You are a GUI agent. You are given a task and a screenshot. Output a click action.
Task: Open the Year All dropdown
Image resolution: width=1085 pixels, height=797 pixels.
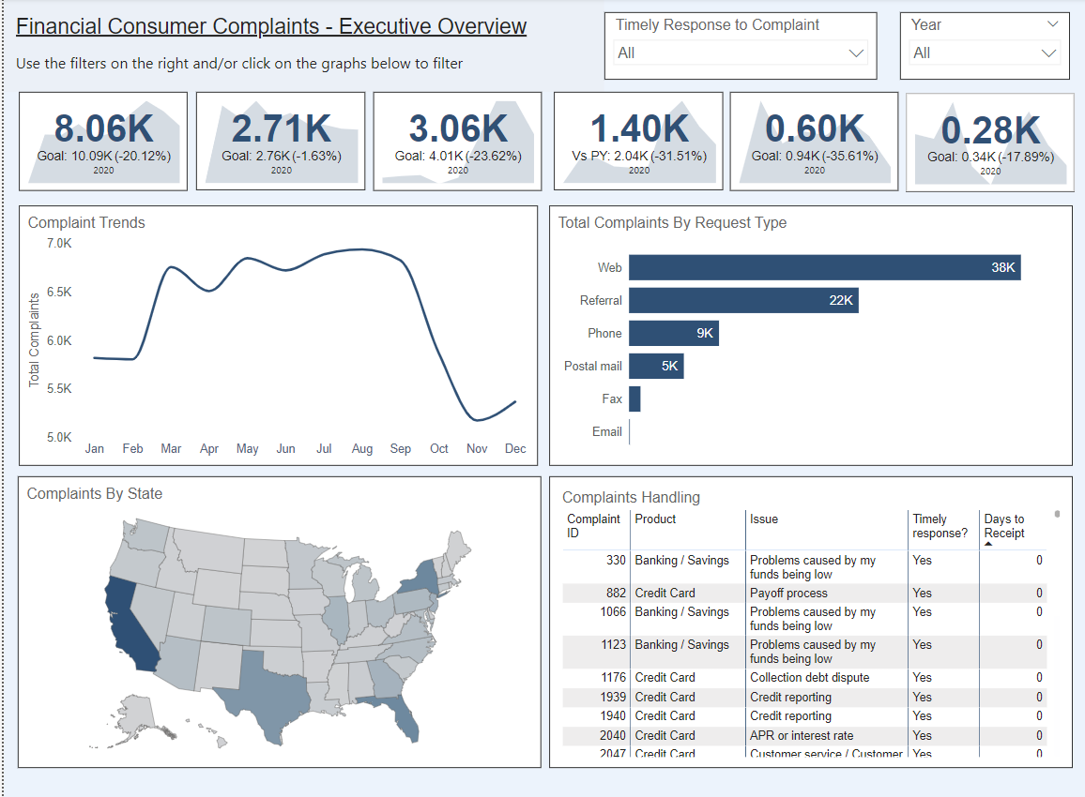point(985,53)
